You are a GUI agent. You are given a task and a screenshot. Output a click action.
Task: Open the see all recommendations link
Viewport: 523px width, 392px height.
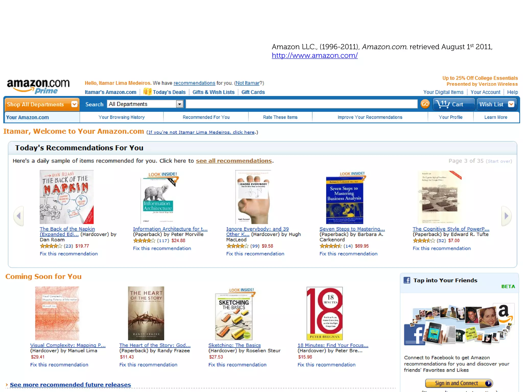pyautogui.click(x=234, y=161)
